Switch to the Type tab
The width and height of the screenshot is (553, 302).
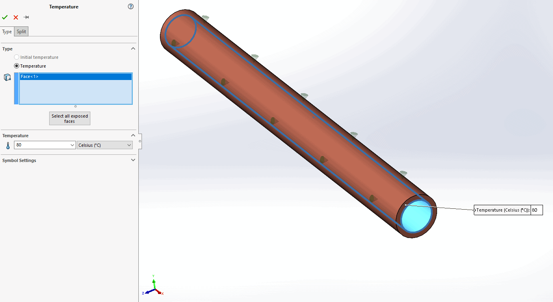[7, 32]
